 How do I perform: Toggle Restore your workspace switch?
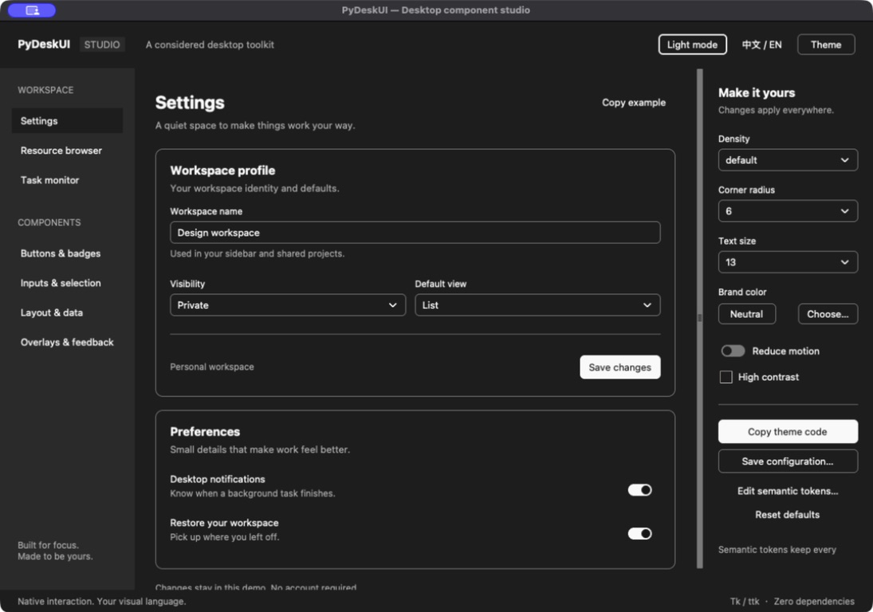[x=639, y=534]
